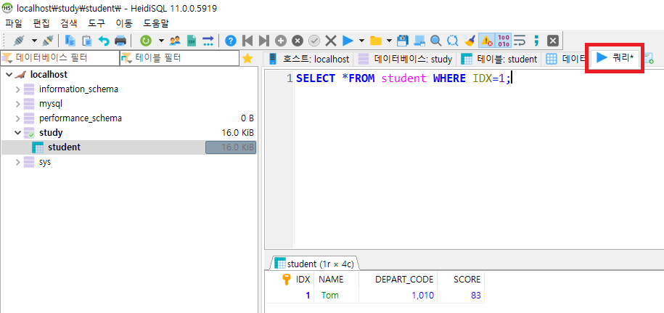664x313 pixels.
Task: Click the new query tab plus icon
Action: [x=648, y=59]
